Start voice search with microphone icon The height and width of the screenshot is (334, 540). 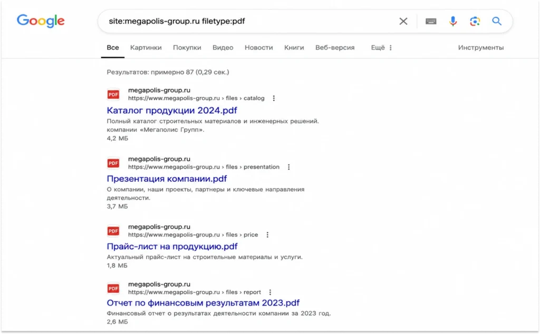click(453, 21)
